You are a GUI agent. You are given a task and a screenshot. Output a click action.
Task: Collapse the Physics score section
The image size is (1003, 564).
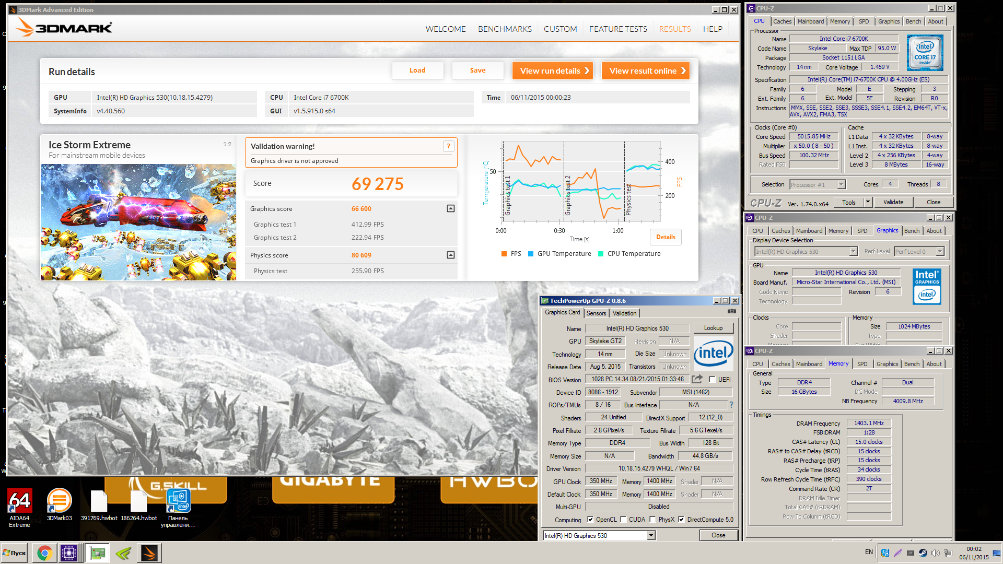pos(451,255)
